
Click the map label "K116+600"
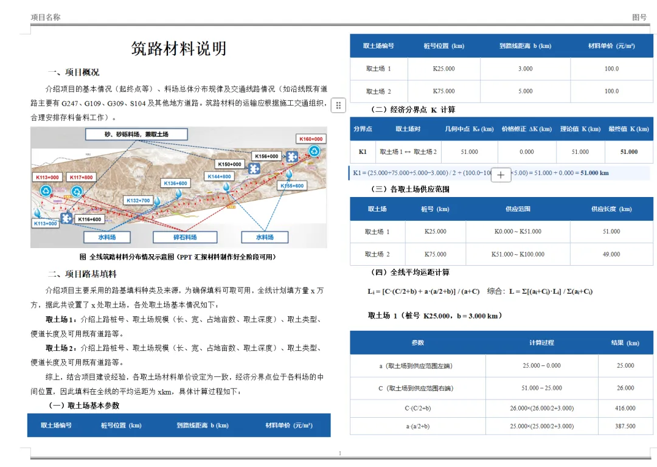coord(89,219)
